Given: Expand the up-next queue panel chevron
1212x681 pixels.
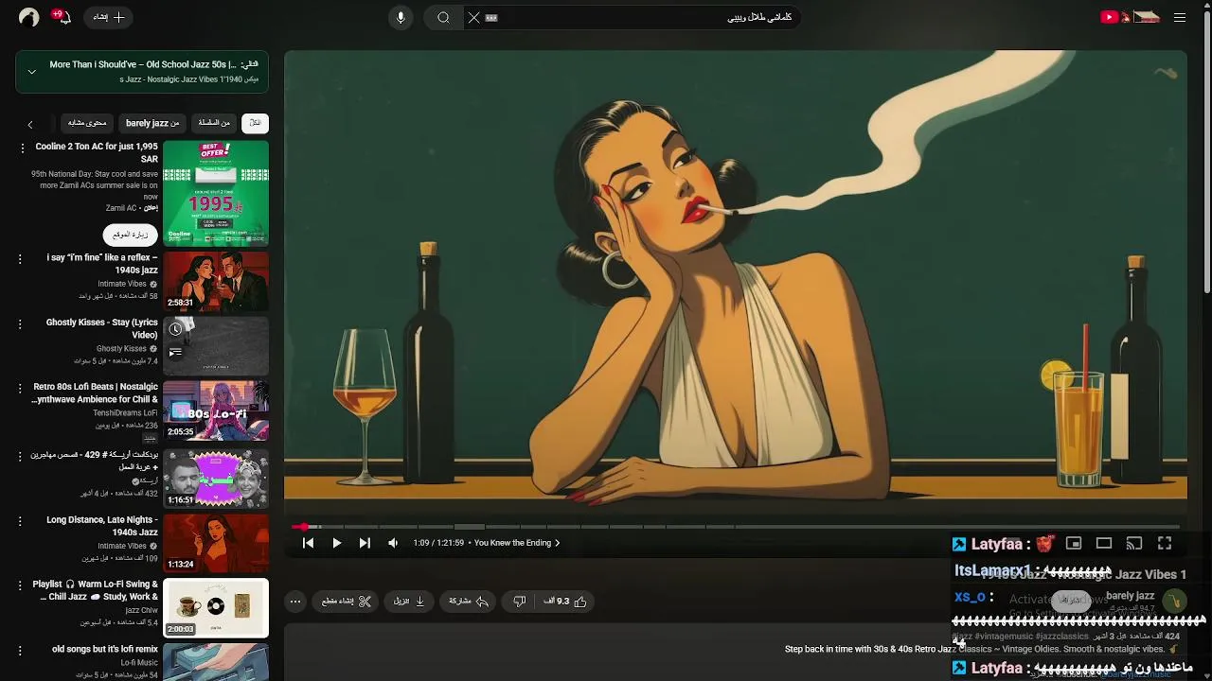Looking at the screenshot, I should 31,71.
